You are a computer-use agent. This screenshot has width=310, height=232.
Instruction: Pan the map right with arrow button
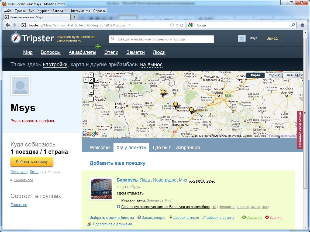[x=97, y=80]
